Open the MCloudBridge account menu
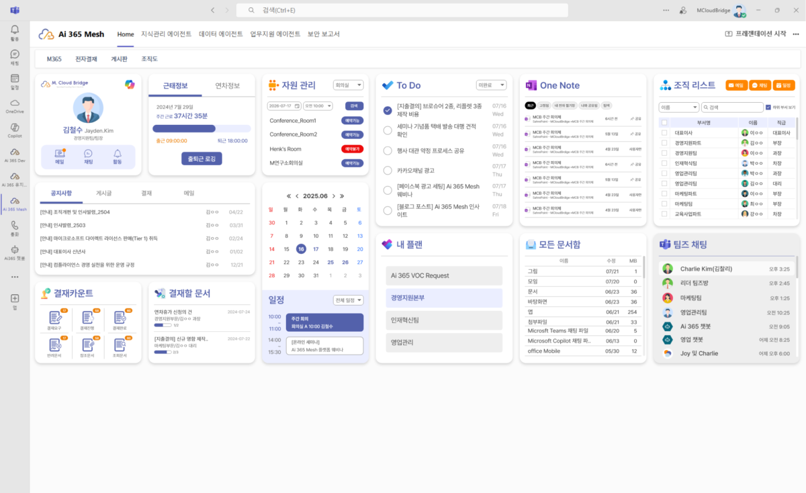 click(720, 11)
